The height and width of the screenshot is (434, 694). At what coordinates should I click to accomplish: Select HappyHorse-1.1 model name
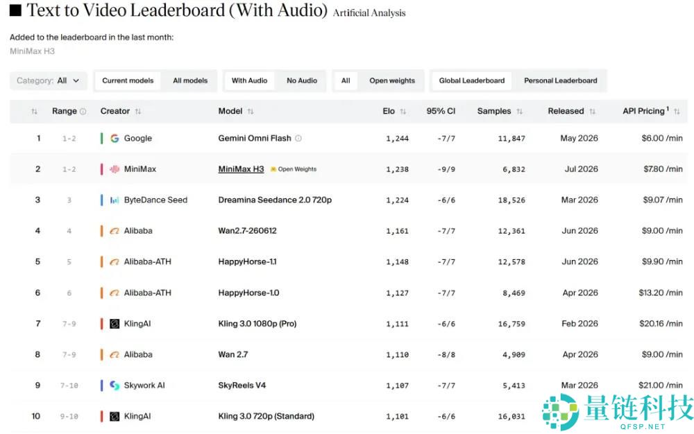(247, 261)
